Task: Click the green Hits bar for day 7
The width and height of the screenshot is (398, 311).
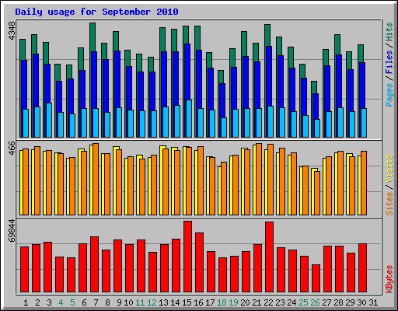Action: [93, 37]
